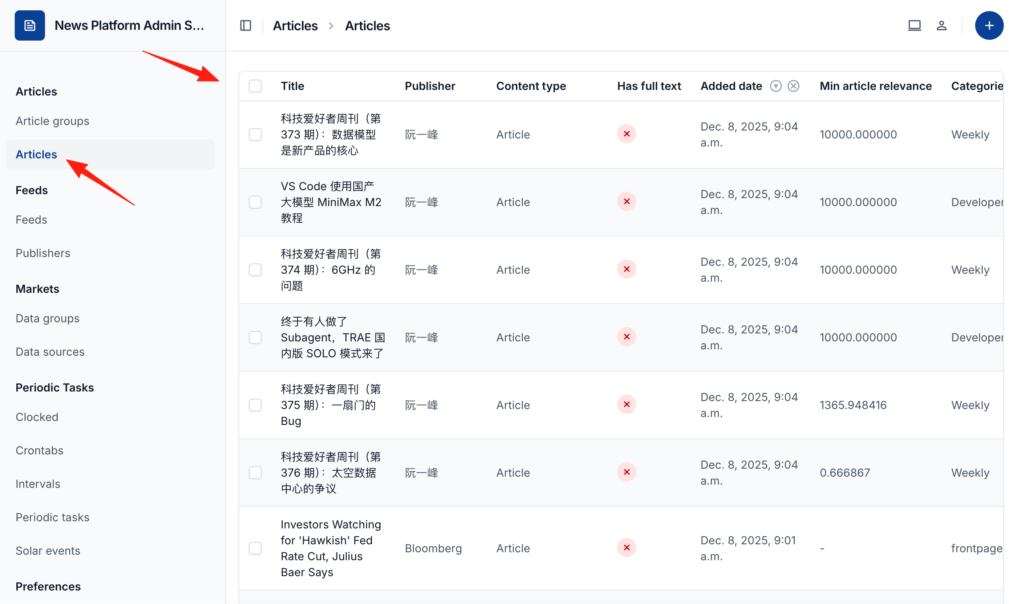Check the row for issue 374 6GHz
This screenshot has width=1009, height=604.
[x=255, y=269]
